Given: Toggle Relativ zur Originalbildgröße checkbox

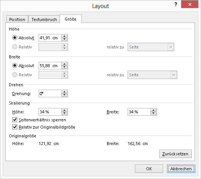Looking at the screenshot, I should [x=15, y=127].
